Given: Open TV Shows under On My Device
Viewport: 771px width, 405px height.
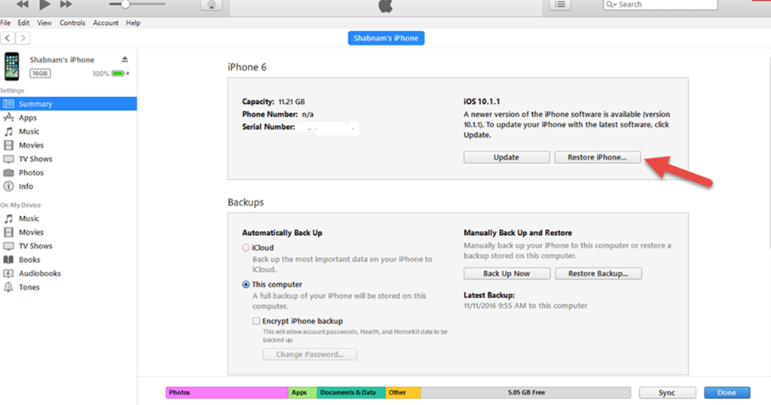Looking at the screenshot, I should (x=69, y=245).
